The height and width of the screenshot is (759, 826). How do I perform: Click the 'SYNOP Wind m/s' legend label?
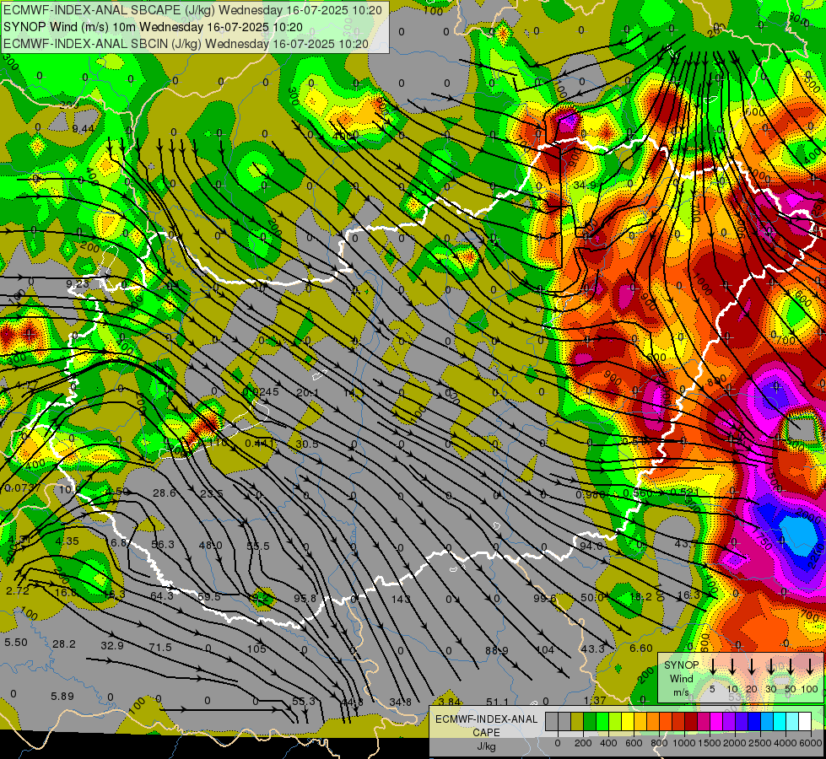pos(681,678)
